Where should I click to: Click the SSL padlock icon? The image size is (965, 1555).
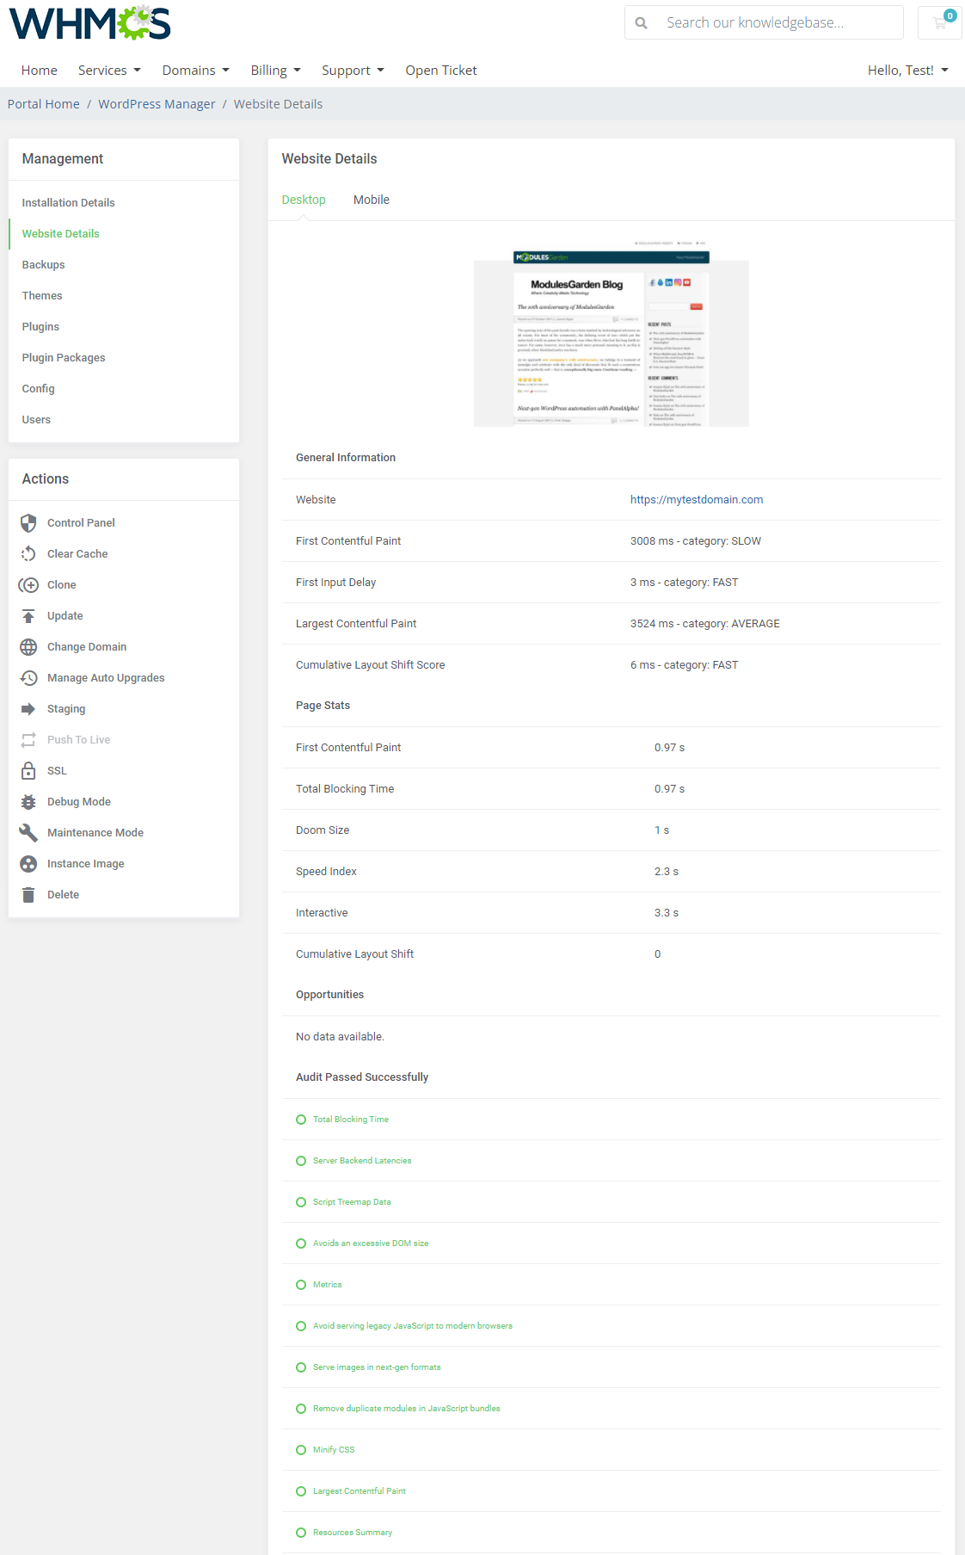click(28, 771)
